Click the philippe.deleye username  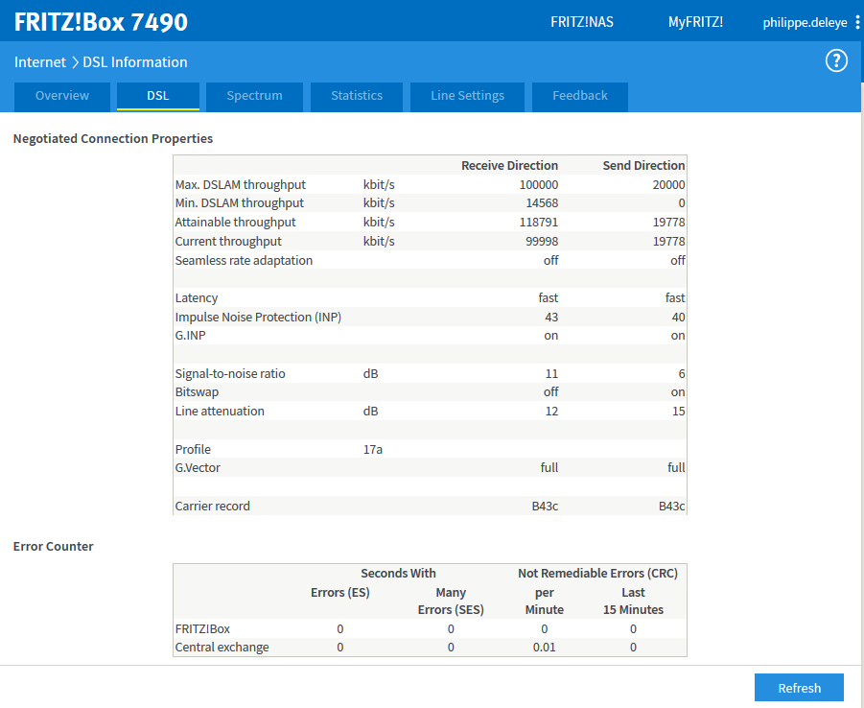[x=805, y=22]
